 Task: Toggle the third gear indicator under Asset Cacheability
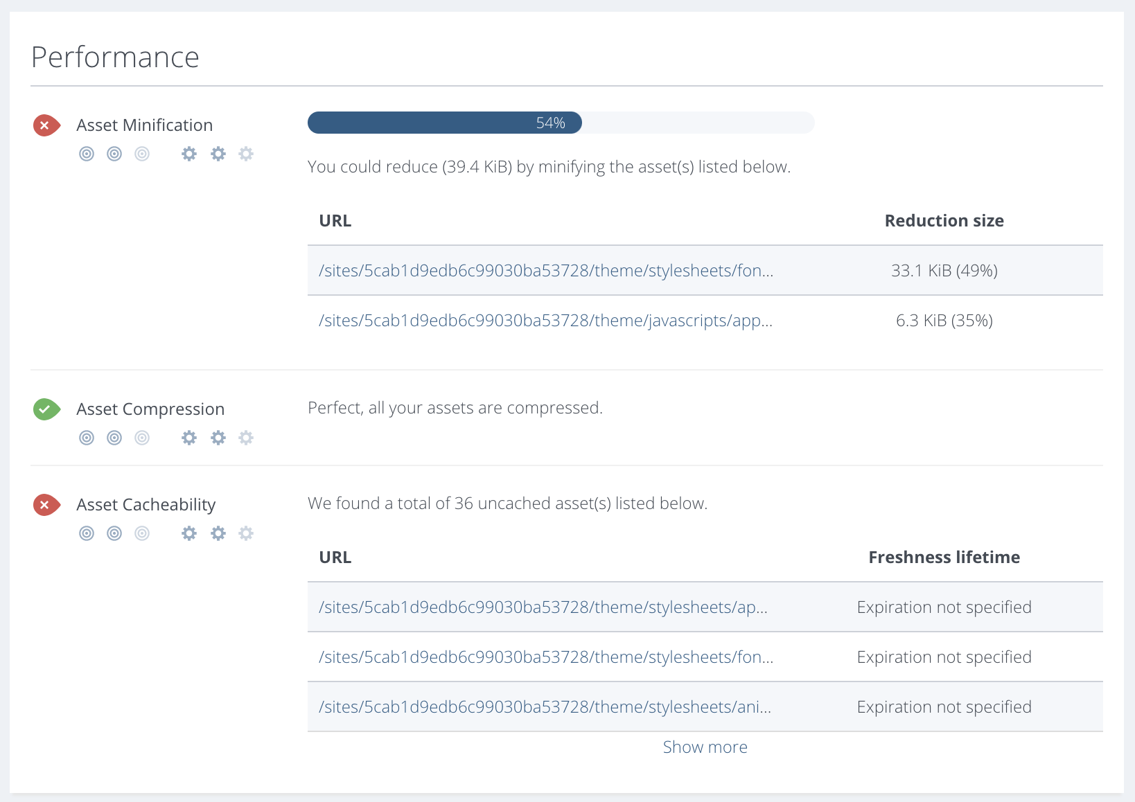click(246, 533)
